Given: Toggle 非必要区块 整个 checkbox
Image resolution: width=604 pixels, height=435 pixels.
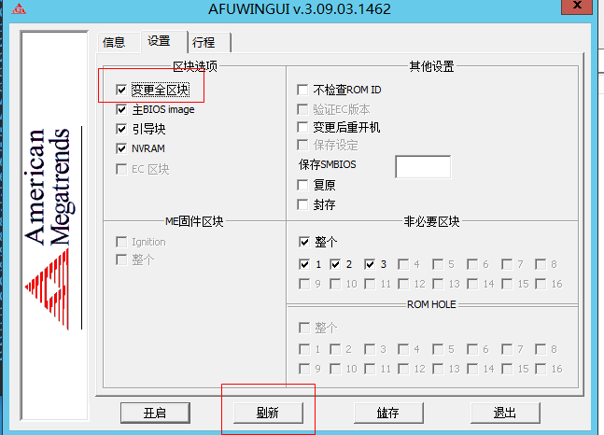Looking at the screenshot, I should tap(304, 242).
